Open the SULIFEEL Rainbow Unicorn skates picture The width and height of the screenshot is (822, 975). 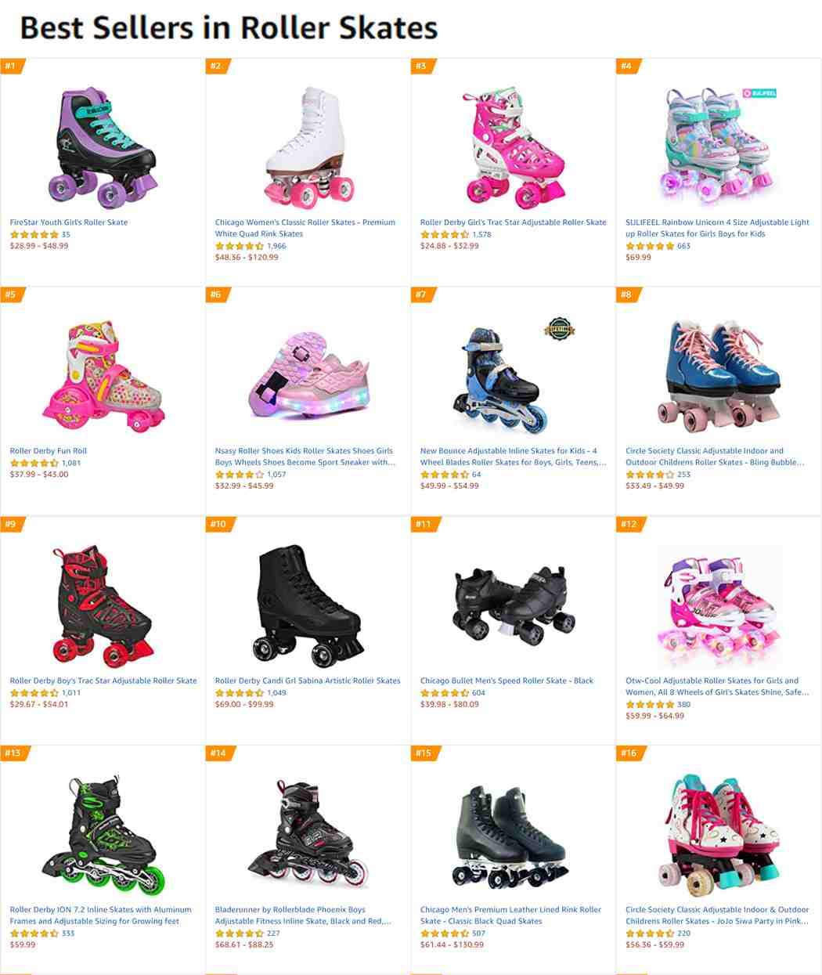tap(719, 148)
